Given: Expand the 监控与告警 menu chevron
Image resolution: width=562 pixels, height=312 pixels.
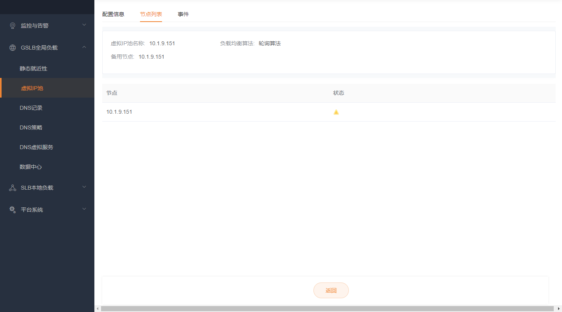Looking at the screenshot, I should 84,25.
